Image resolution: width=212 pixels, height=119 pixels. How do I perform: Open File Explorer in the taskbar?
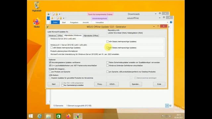[49, 116]
